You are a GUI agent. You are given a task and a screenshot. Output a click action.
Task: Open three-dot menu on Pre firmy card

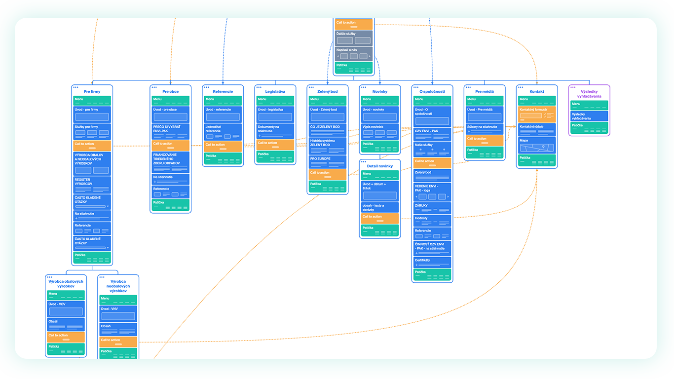(x=75, y=87)
